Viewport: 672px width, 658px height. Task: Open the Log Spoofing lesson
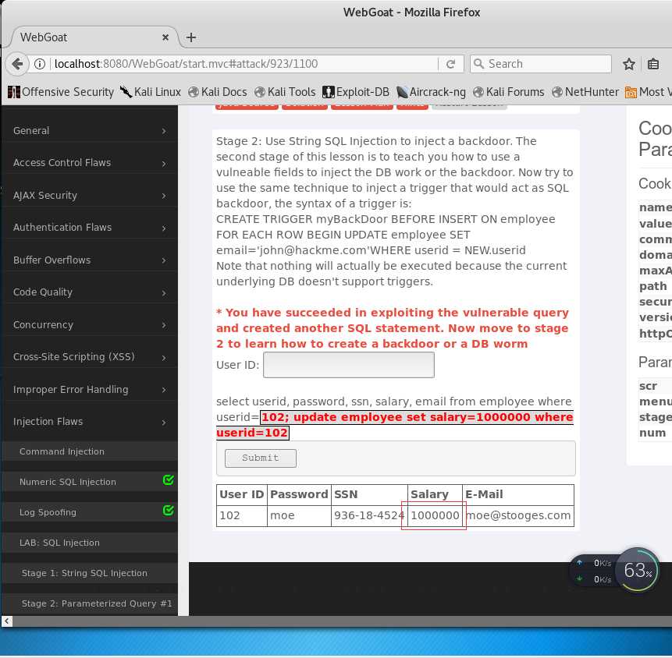pyautogui.click(x=90, y=512)
